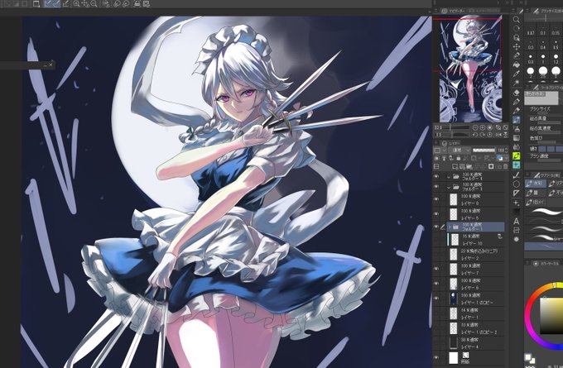The image size is (563, 368).
Task: Choose brush size preset 0.4
Action: tap(543, 45)
